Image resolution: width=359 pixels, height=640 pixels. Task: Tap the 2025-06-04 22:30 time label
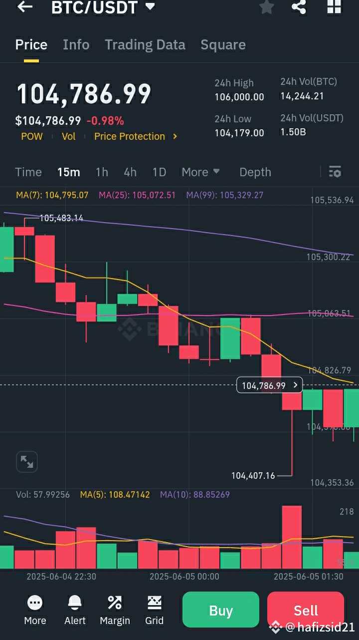[61, 576]
